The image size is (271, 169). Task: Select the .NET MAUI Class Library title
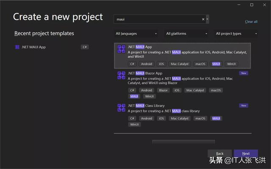[146, 106]
